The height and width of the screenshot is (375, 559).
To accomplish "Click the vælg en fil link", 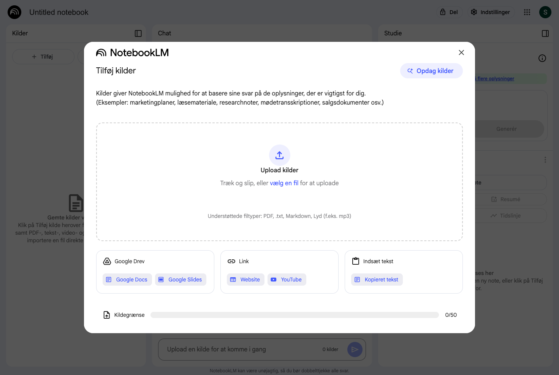I will (284, 183).
